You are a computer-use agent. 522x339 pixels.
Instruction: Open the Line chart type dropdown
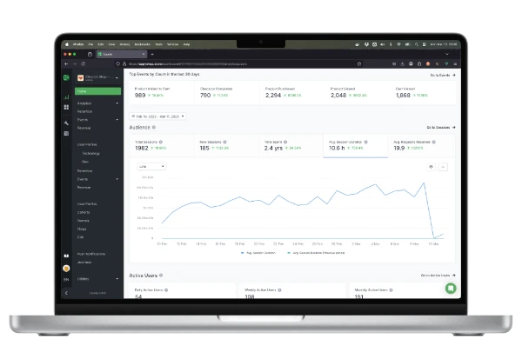click(x=151, y=166)
